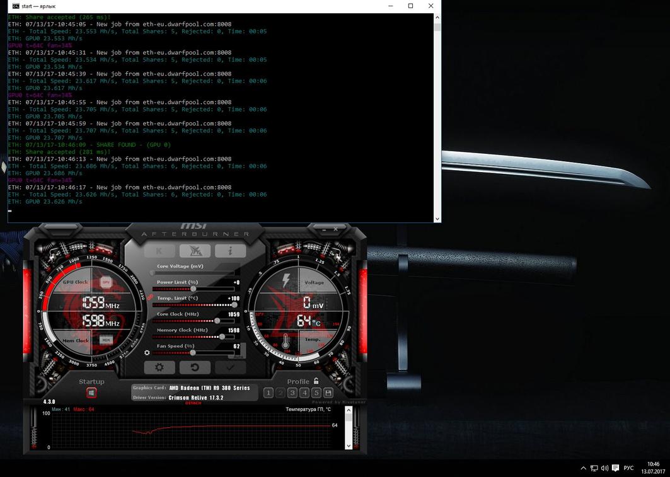
Task: Click the Temp. Limit slider
Action: point(193,305)
